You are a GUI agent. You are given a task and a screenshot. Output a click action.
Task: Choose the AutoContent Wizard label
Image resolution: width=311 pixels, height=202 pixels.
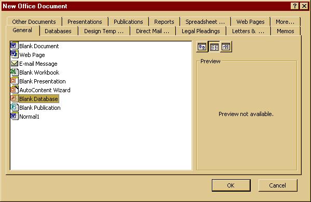(45, 90)
